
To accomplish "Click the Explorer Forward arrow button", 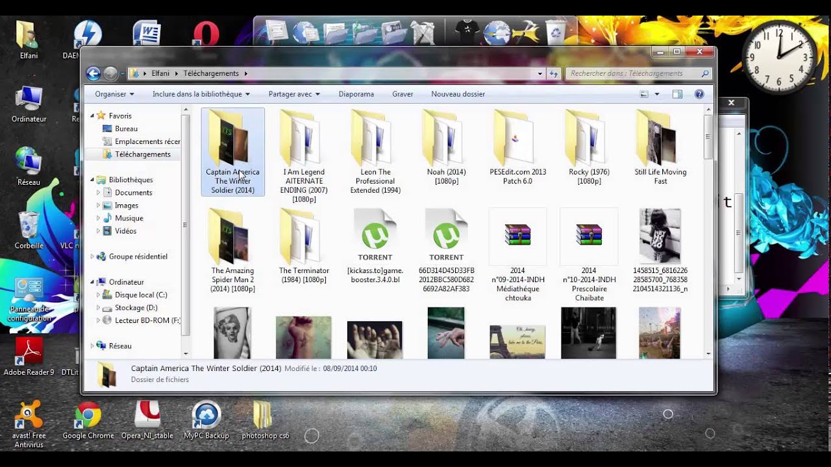I will pyautogui.click(x=110, y=73).
